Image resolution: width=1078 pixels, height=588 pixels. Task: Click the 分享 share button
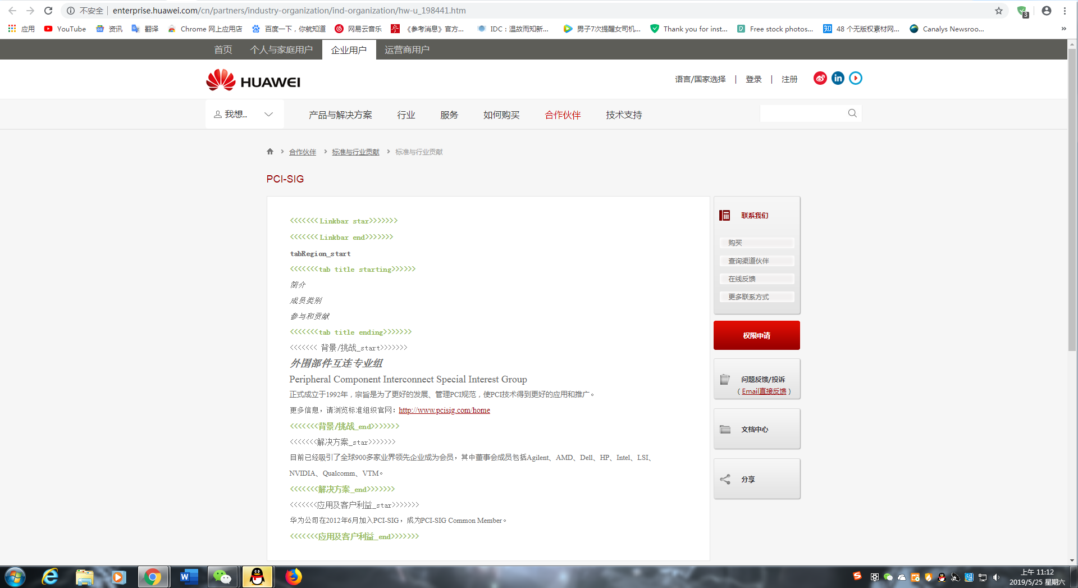pos(757,479)
